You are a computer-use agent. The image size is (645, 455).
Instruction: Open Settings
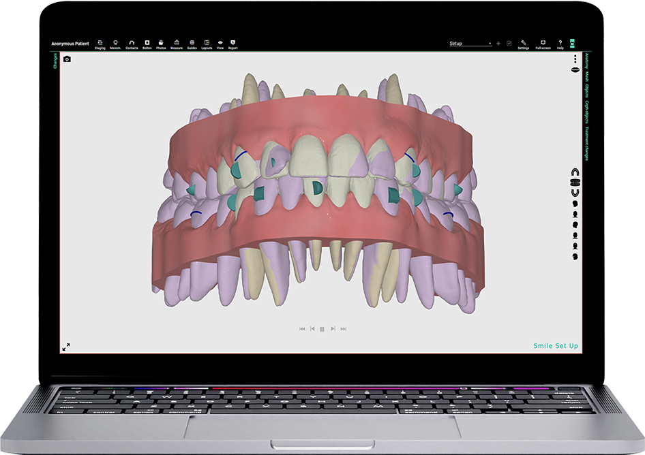coord(523,44)
